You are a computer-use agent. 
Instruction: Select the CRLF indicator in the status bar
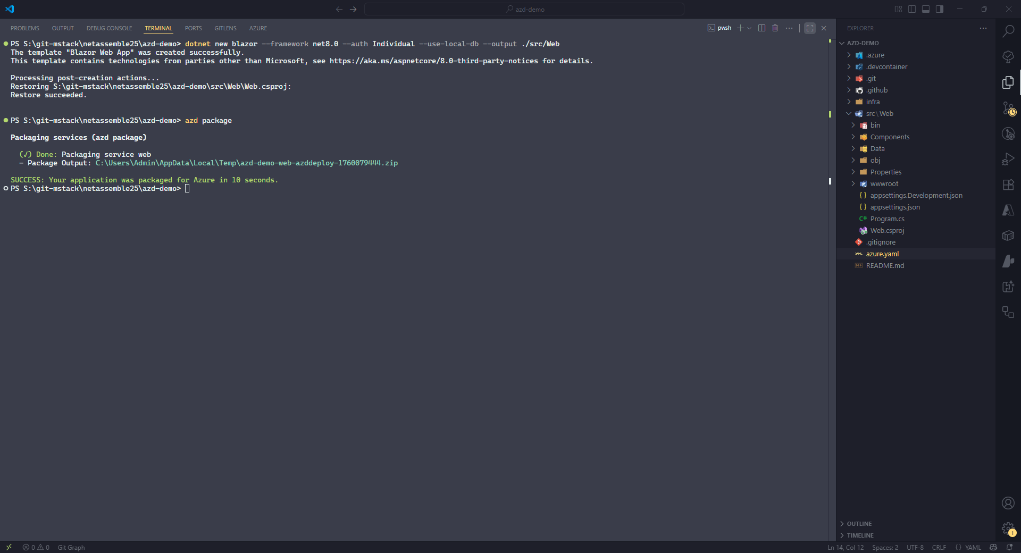click(939, 548)
